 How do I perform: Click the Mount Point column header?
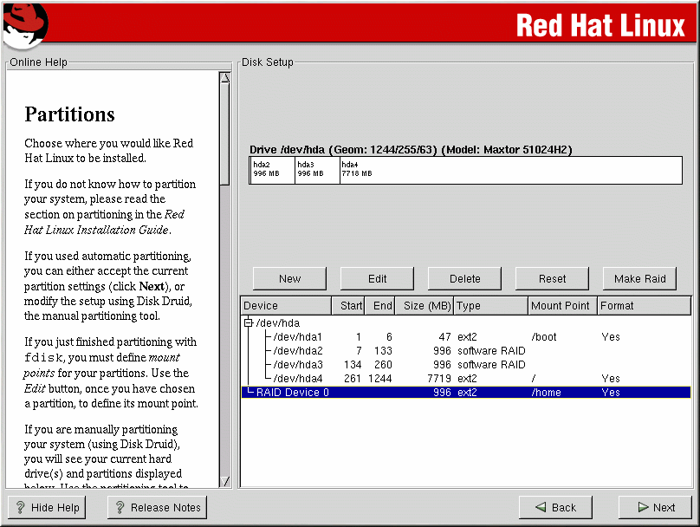pyautogui.click(x=562, y=306)
